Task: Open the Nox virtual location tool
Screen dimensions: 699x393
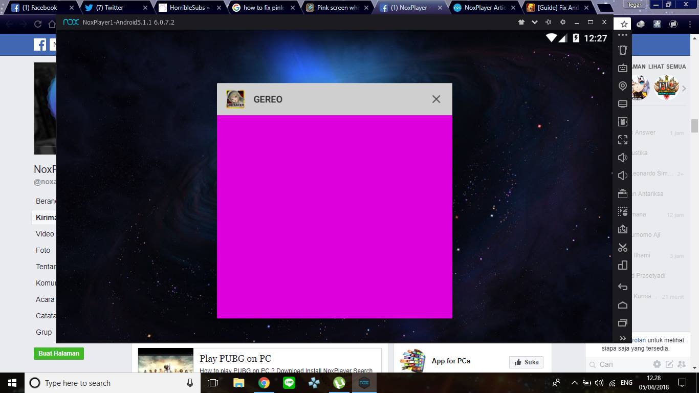Action: [x=623, y=86]
